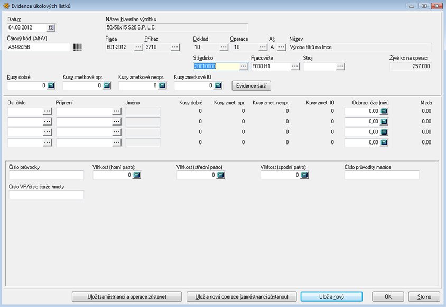The height and width of the screenshot is (307, 446).
Task: Click the Pracoviště field F030 H1
Action: (271, 66)
